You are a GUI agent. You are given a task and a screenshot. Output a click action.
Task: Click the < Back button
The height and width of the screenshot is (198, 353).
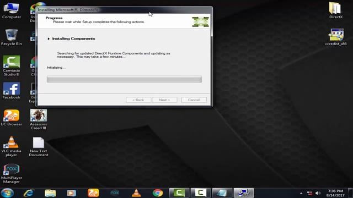point(138,100)
